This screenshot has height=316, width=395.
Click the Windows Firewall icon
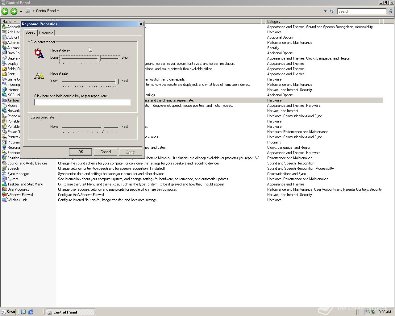(x=4, y=195)
